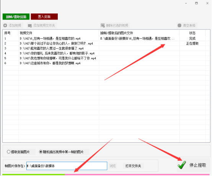This screenshot has height=176, width=212.
Task: Select row 2 video 那个说过不会让你伤心的人
Action: coord(56,43)
